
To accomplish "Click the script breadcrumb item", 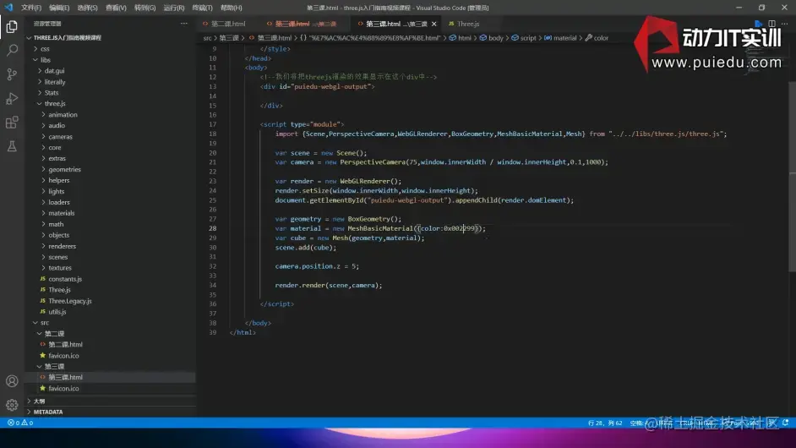I will pos(527,38).
